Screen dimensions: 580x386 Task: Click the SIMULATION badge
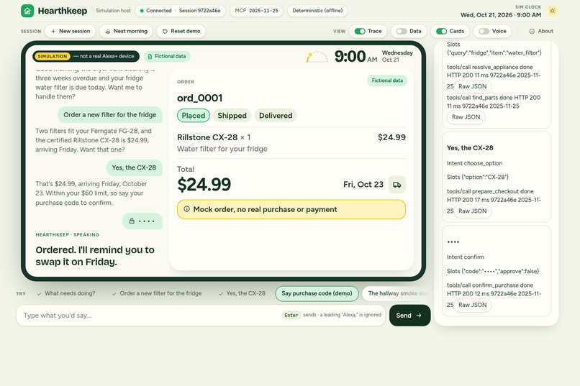click(53, 56)
